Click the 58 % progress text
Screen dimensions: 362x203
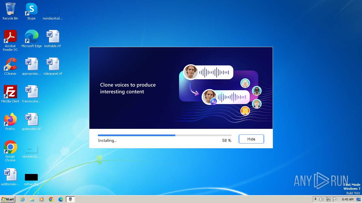point(227,140)
